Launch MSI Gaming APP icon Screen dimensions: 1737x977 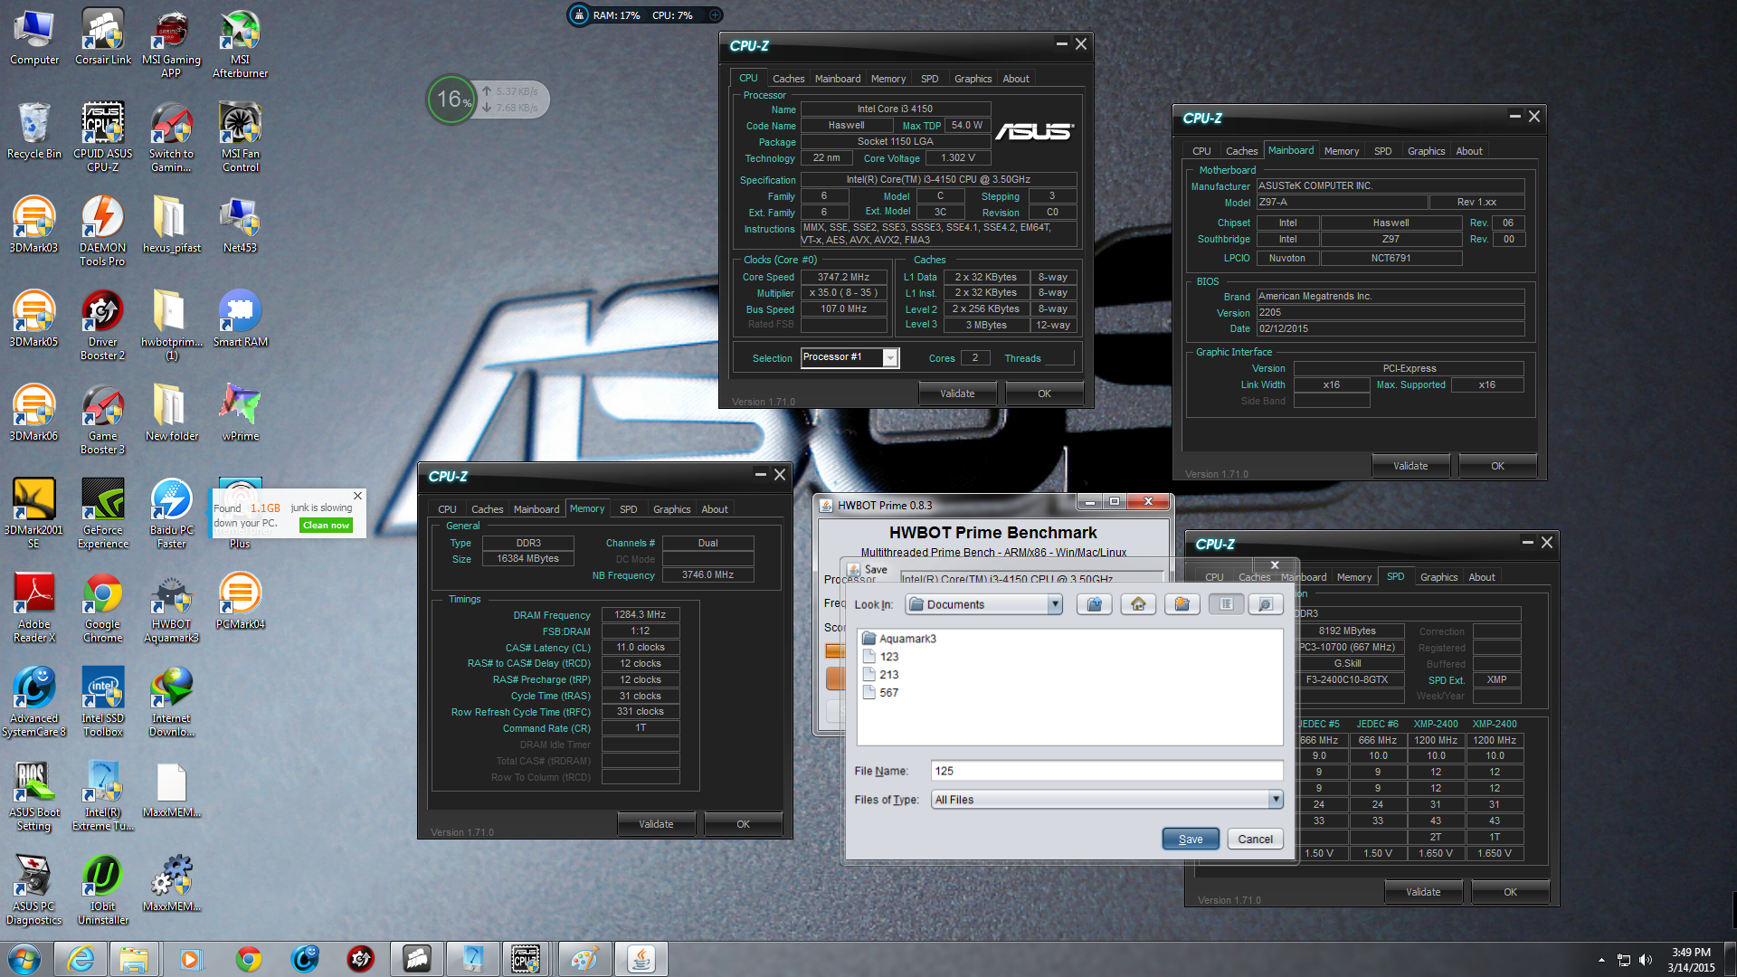click(x=171, y=43)
